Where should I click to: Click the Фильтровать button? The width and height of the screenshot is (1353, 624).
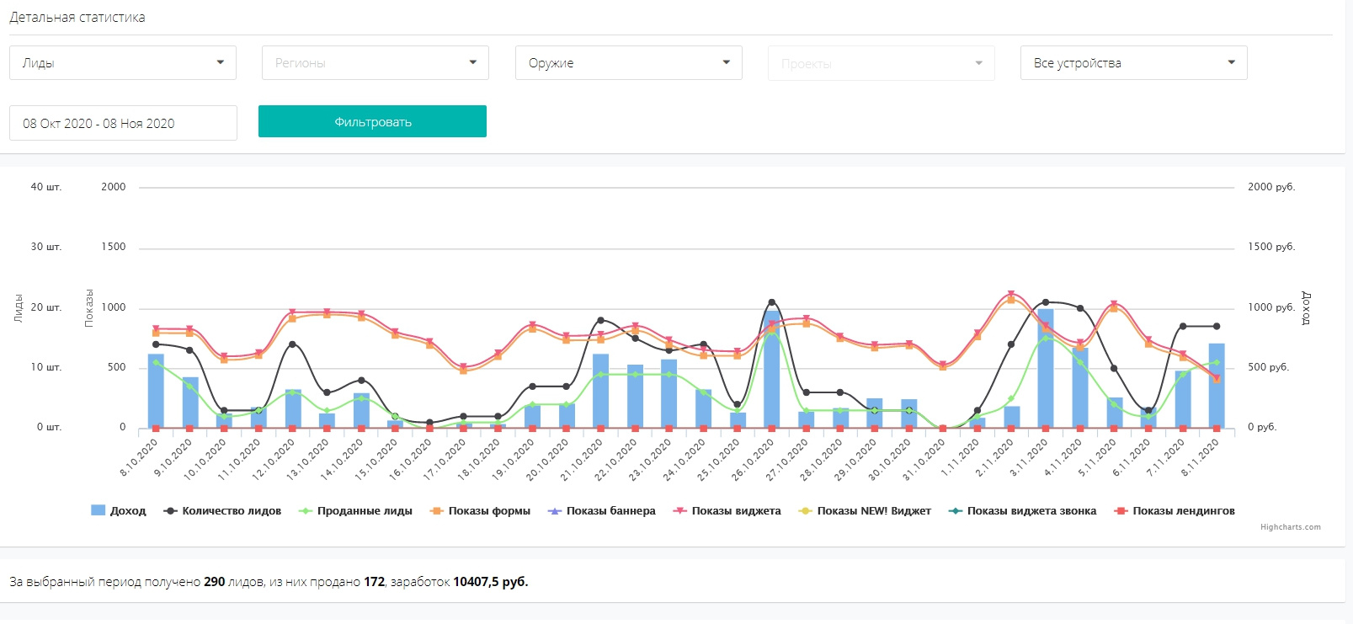pyautogui.click(x=372, y=121)
